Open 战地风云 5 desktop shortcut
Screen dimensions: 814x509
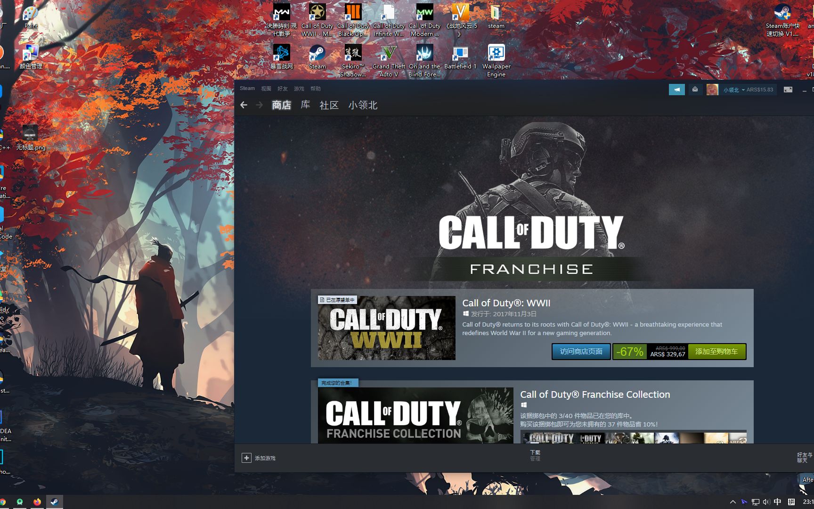click(x=460, y=20)
